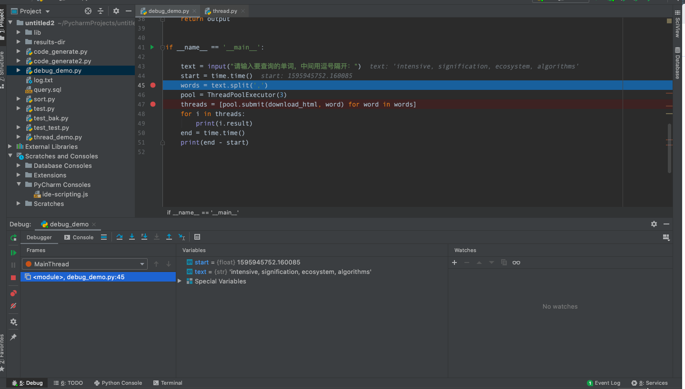685x389 pixels.
Task: Open Project view dropdown
Action: point(30,11)
